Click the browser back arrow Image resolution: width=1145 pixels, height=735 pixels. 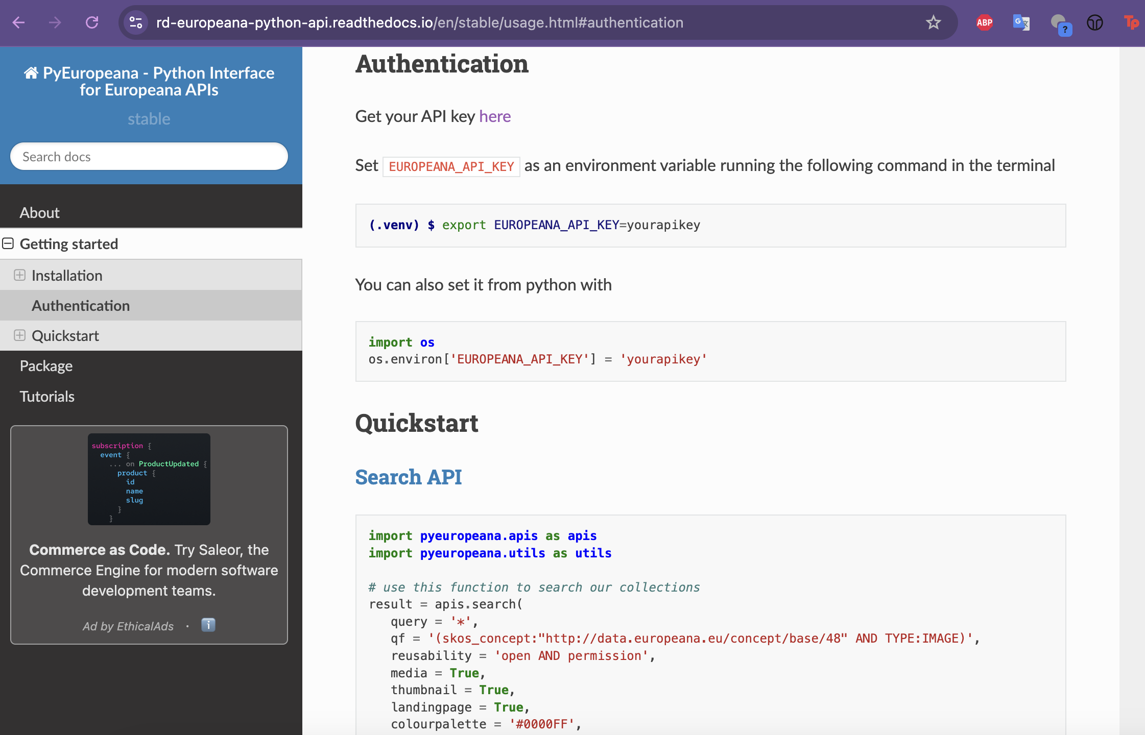tap(19, 22)
